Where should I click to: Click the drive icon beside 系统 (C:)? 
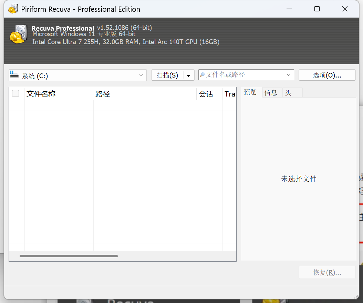point(14,74)
